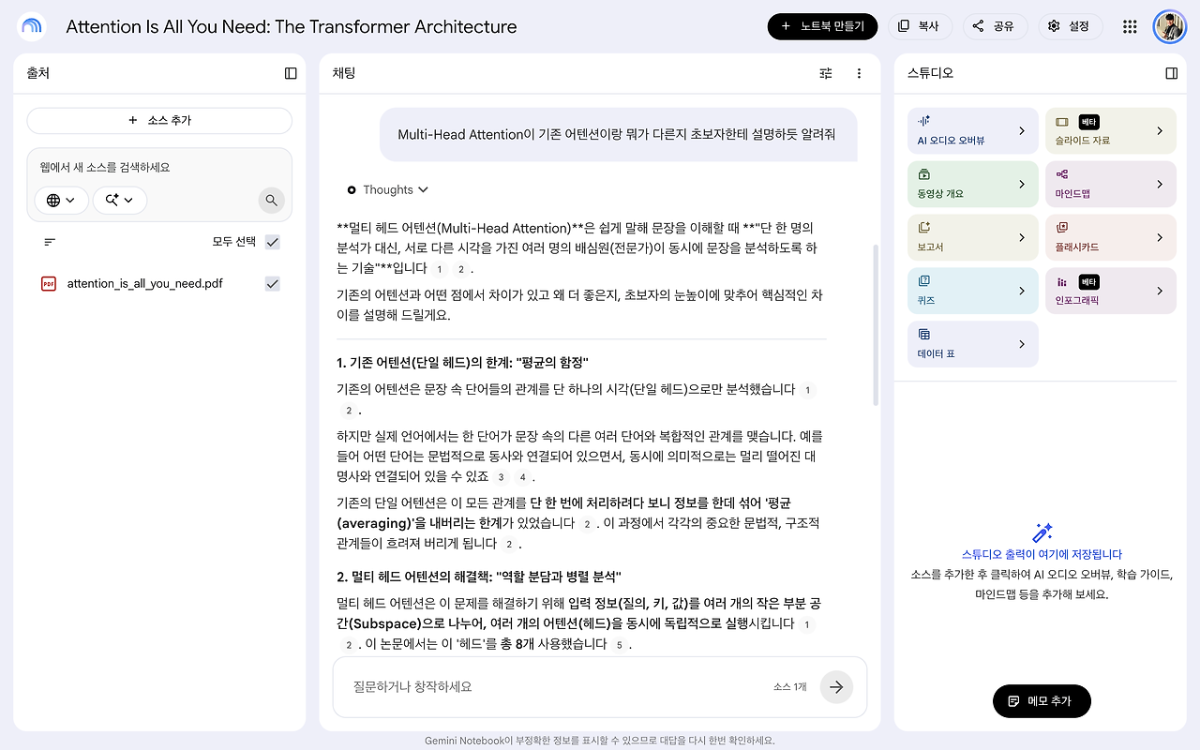This screenshot has height=750, width=1200.
Task: Click the 소스 추가 button
Action: pos(159,120)
